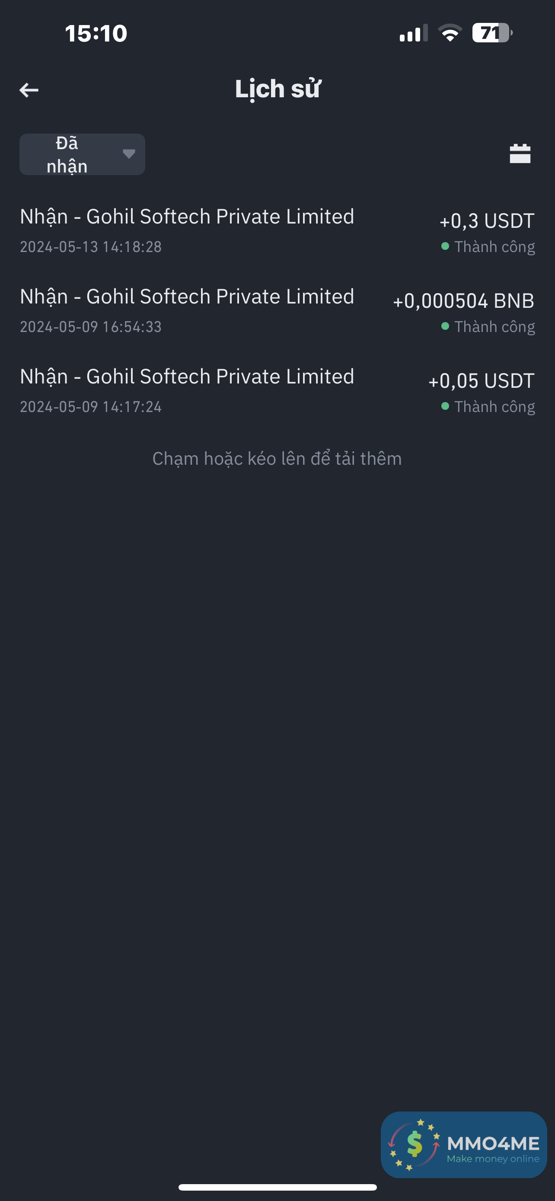This screenshot has height=1201, width=555.
Task: Tap the battery indicator showing 71
Action: [x=491, y=33]
